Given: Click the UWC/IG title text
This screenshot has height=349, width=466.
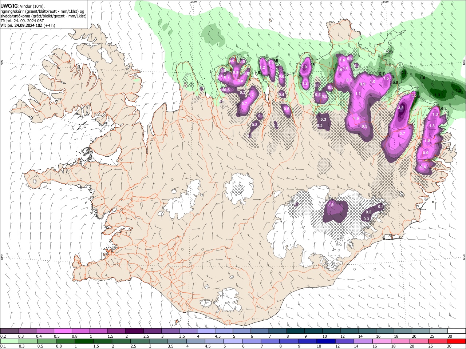Looking at the screenshot, I should (9, 6).
